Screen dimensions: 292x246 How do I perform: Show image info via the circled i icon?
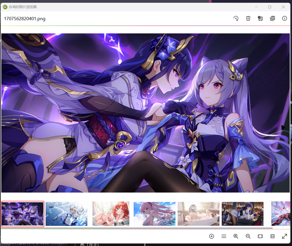tap(284, 18)
